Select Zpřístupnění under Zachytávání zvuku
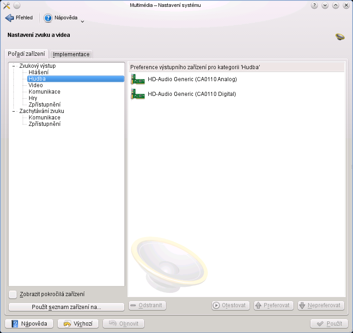353x333 pixels. tap(44, 124)
